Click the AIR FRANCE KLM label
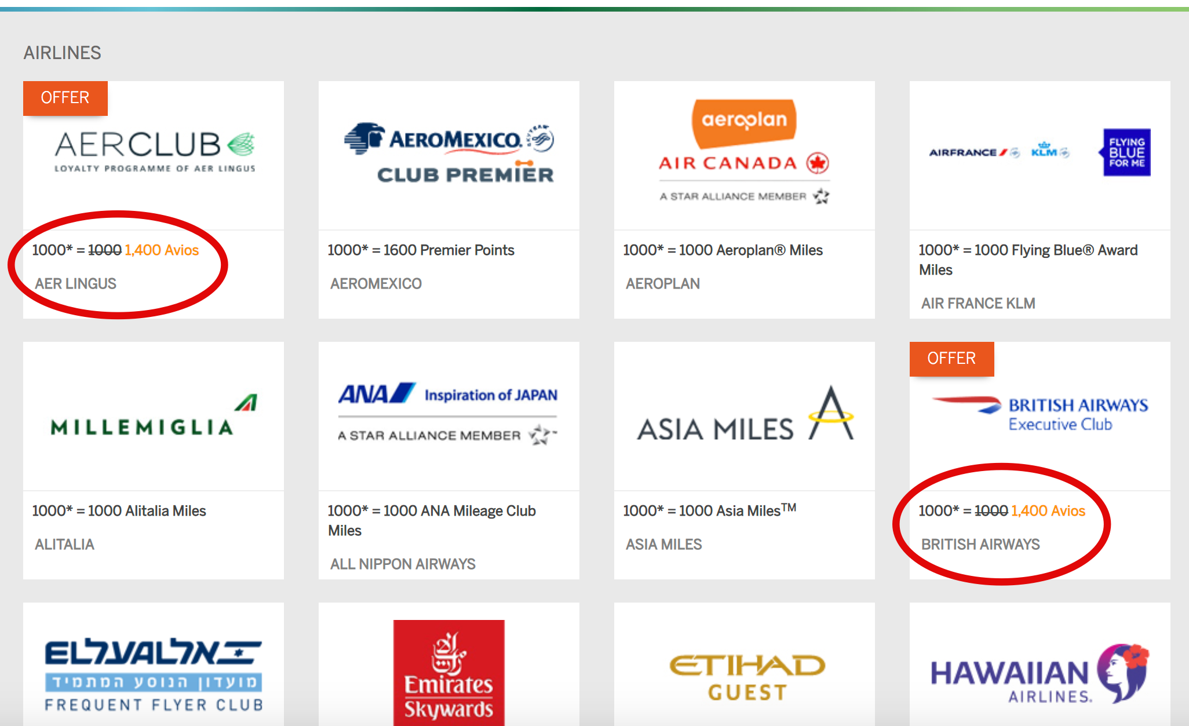This screenshot has height=726, width=1189. [978, 304]
